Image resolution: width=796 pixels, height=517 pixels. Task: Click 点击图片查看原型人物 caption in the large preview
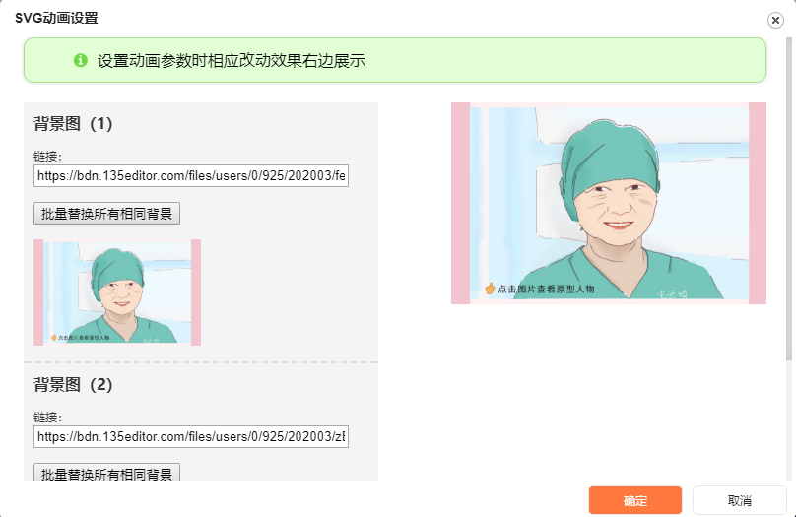click(x=546, y=290)
